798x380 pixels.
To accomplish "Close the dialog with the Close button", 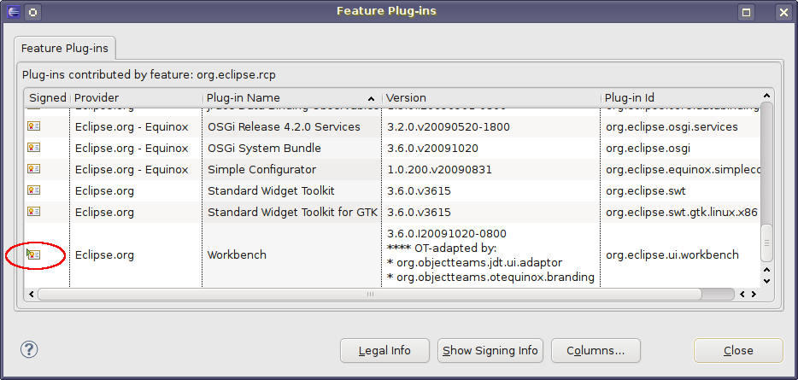I will (x=738, y=350).
